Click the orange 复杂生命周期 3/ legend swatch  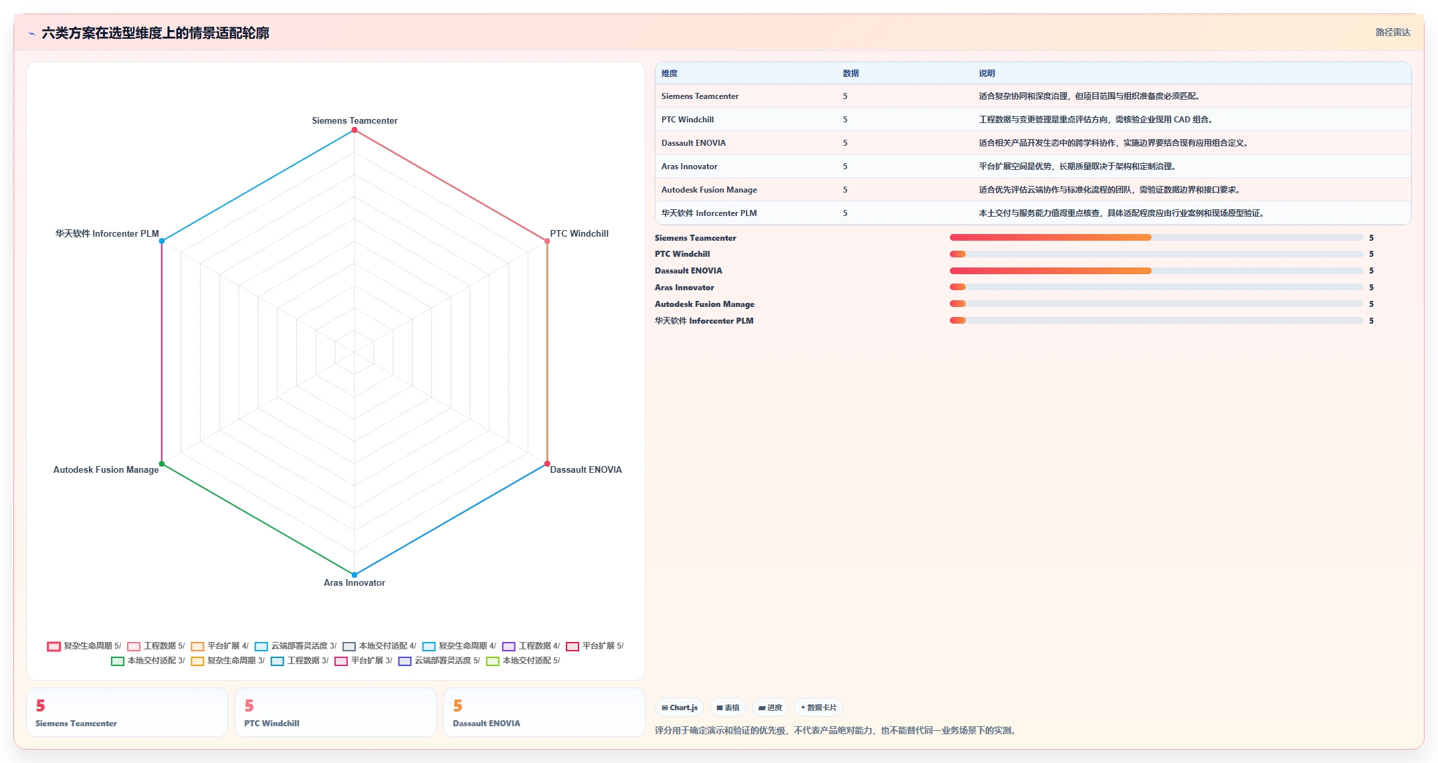[x=197, y=661]
